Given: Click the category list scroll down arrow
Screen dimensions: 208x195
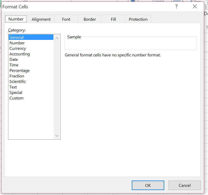Looking at the screenshot, I should [x=57, y=136].
